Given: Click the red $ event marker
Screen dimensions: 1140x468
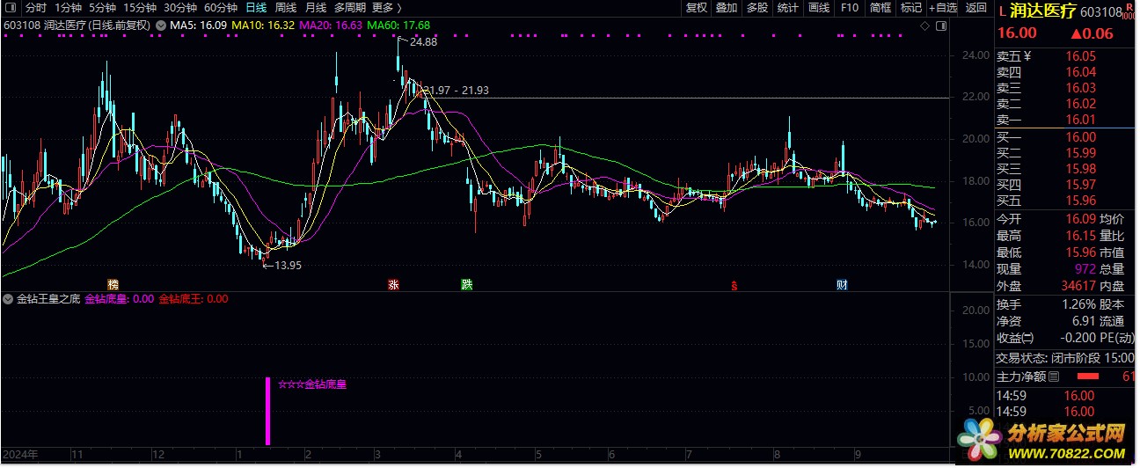Looking at the screenshot, I should click(734, 284).
